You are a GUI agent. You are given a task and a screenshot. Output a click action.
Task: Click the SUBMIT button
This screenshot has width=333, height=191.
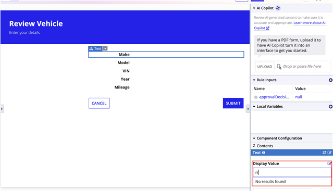(233, 103)
